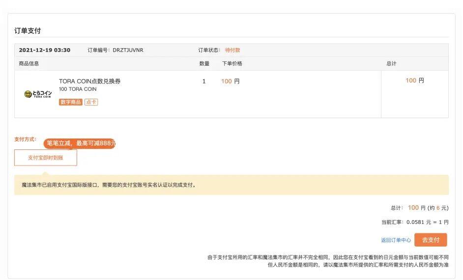Click the order number DRZTJUVNR
Image resolution: width=463 pixels, height=280 pixels.
128,50
